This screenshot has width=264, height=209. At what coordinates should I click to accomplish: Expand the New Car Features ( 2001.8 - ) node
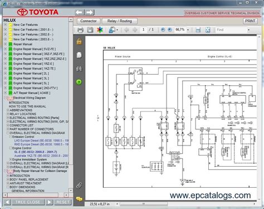tap(5, 30)
